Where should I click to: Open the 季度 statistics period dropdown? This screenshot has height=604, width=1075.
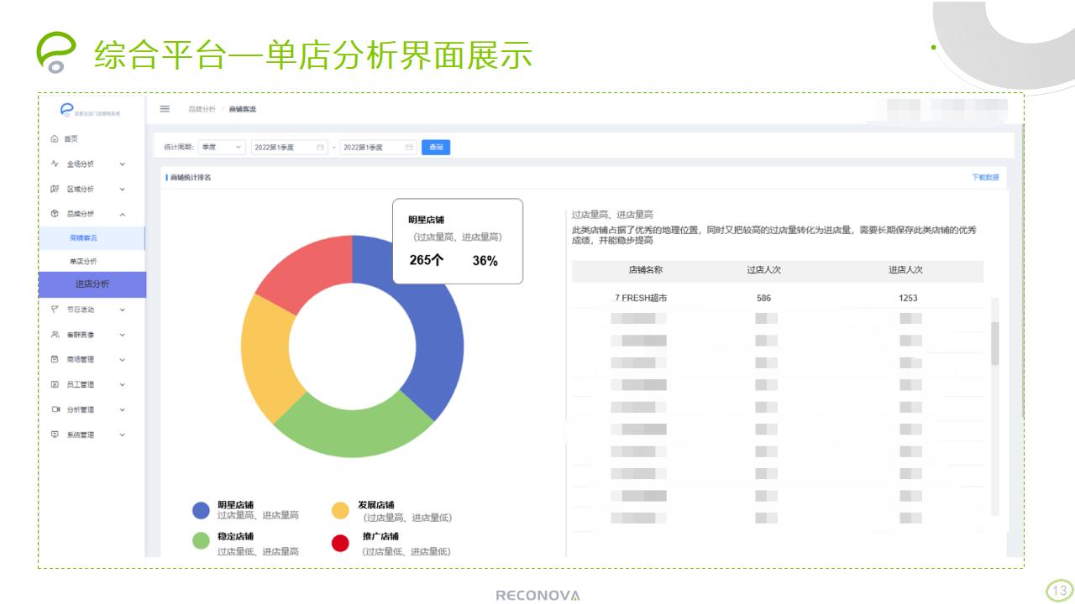(222, 148)
